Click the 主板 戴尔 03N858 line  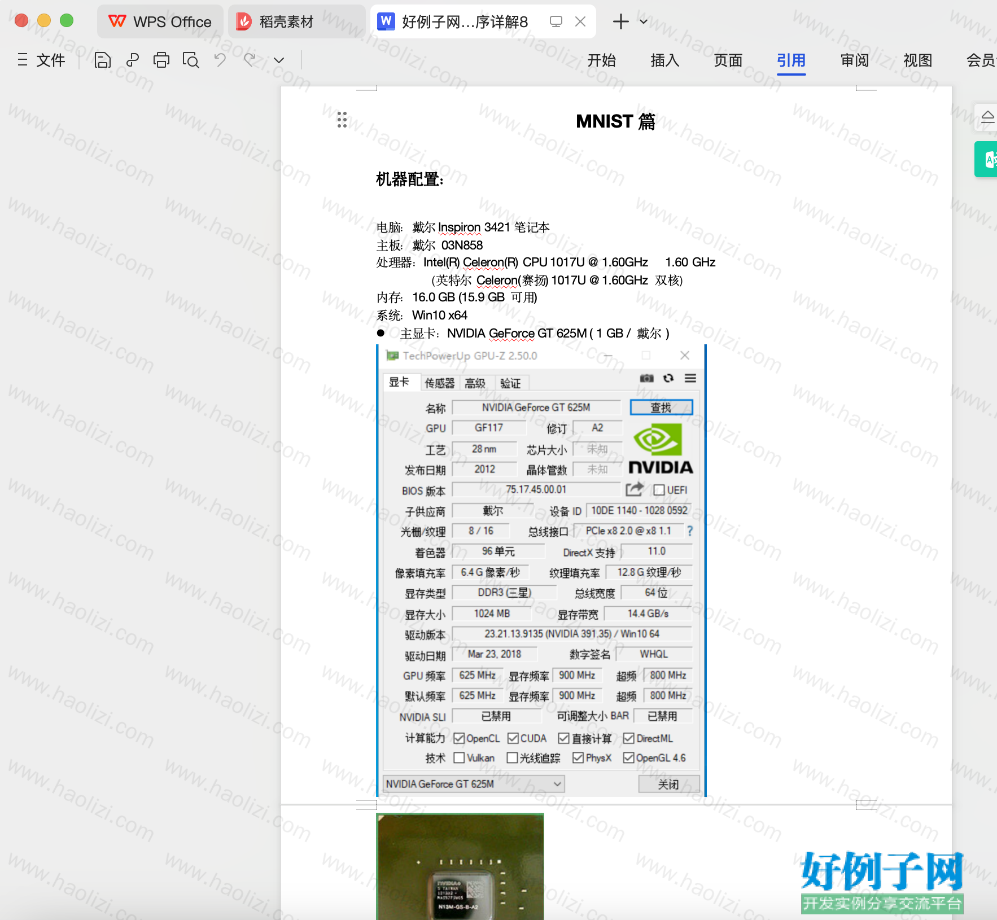(x=430, y=245)
